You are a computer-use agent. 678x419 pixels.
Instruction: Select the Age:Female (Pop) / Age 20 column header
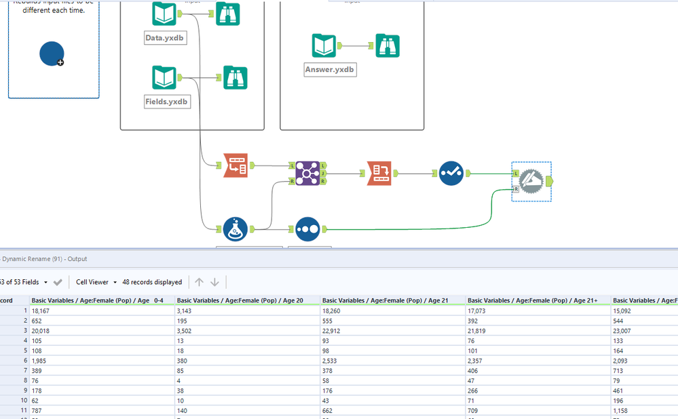[246, 300]
